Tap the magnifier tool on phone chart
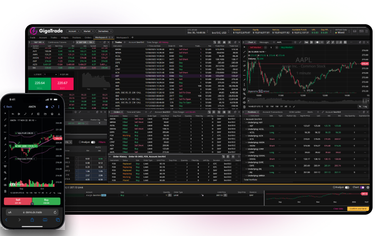 [5, 172]
